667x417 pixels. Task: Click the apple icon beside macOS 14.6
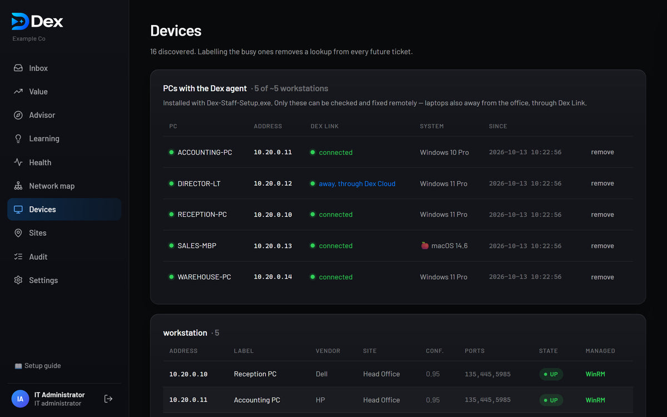(425, 245)
